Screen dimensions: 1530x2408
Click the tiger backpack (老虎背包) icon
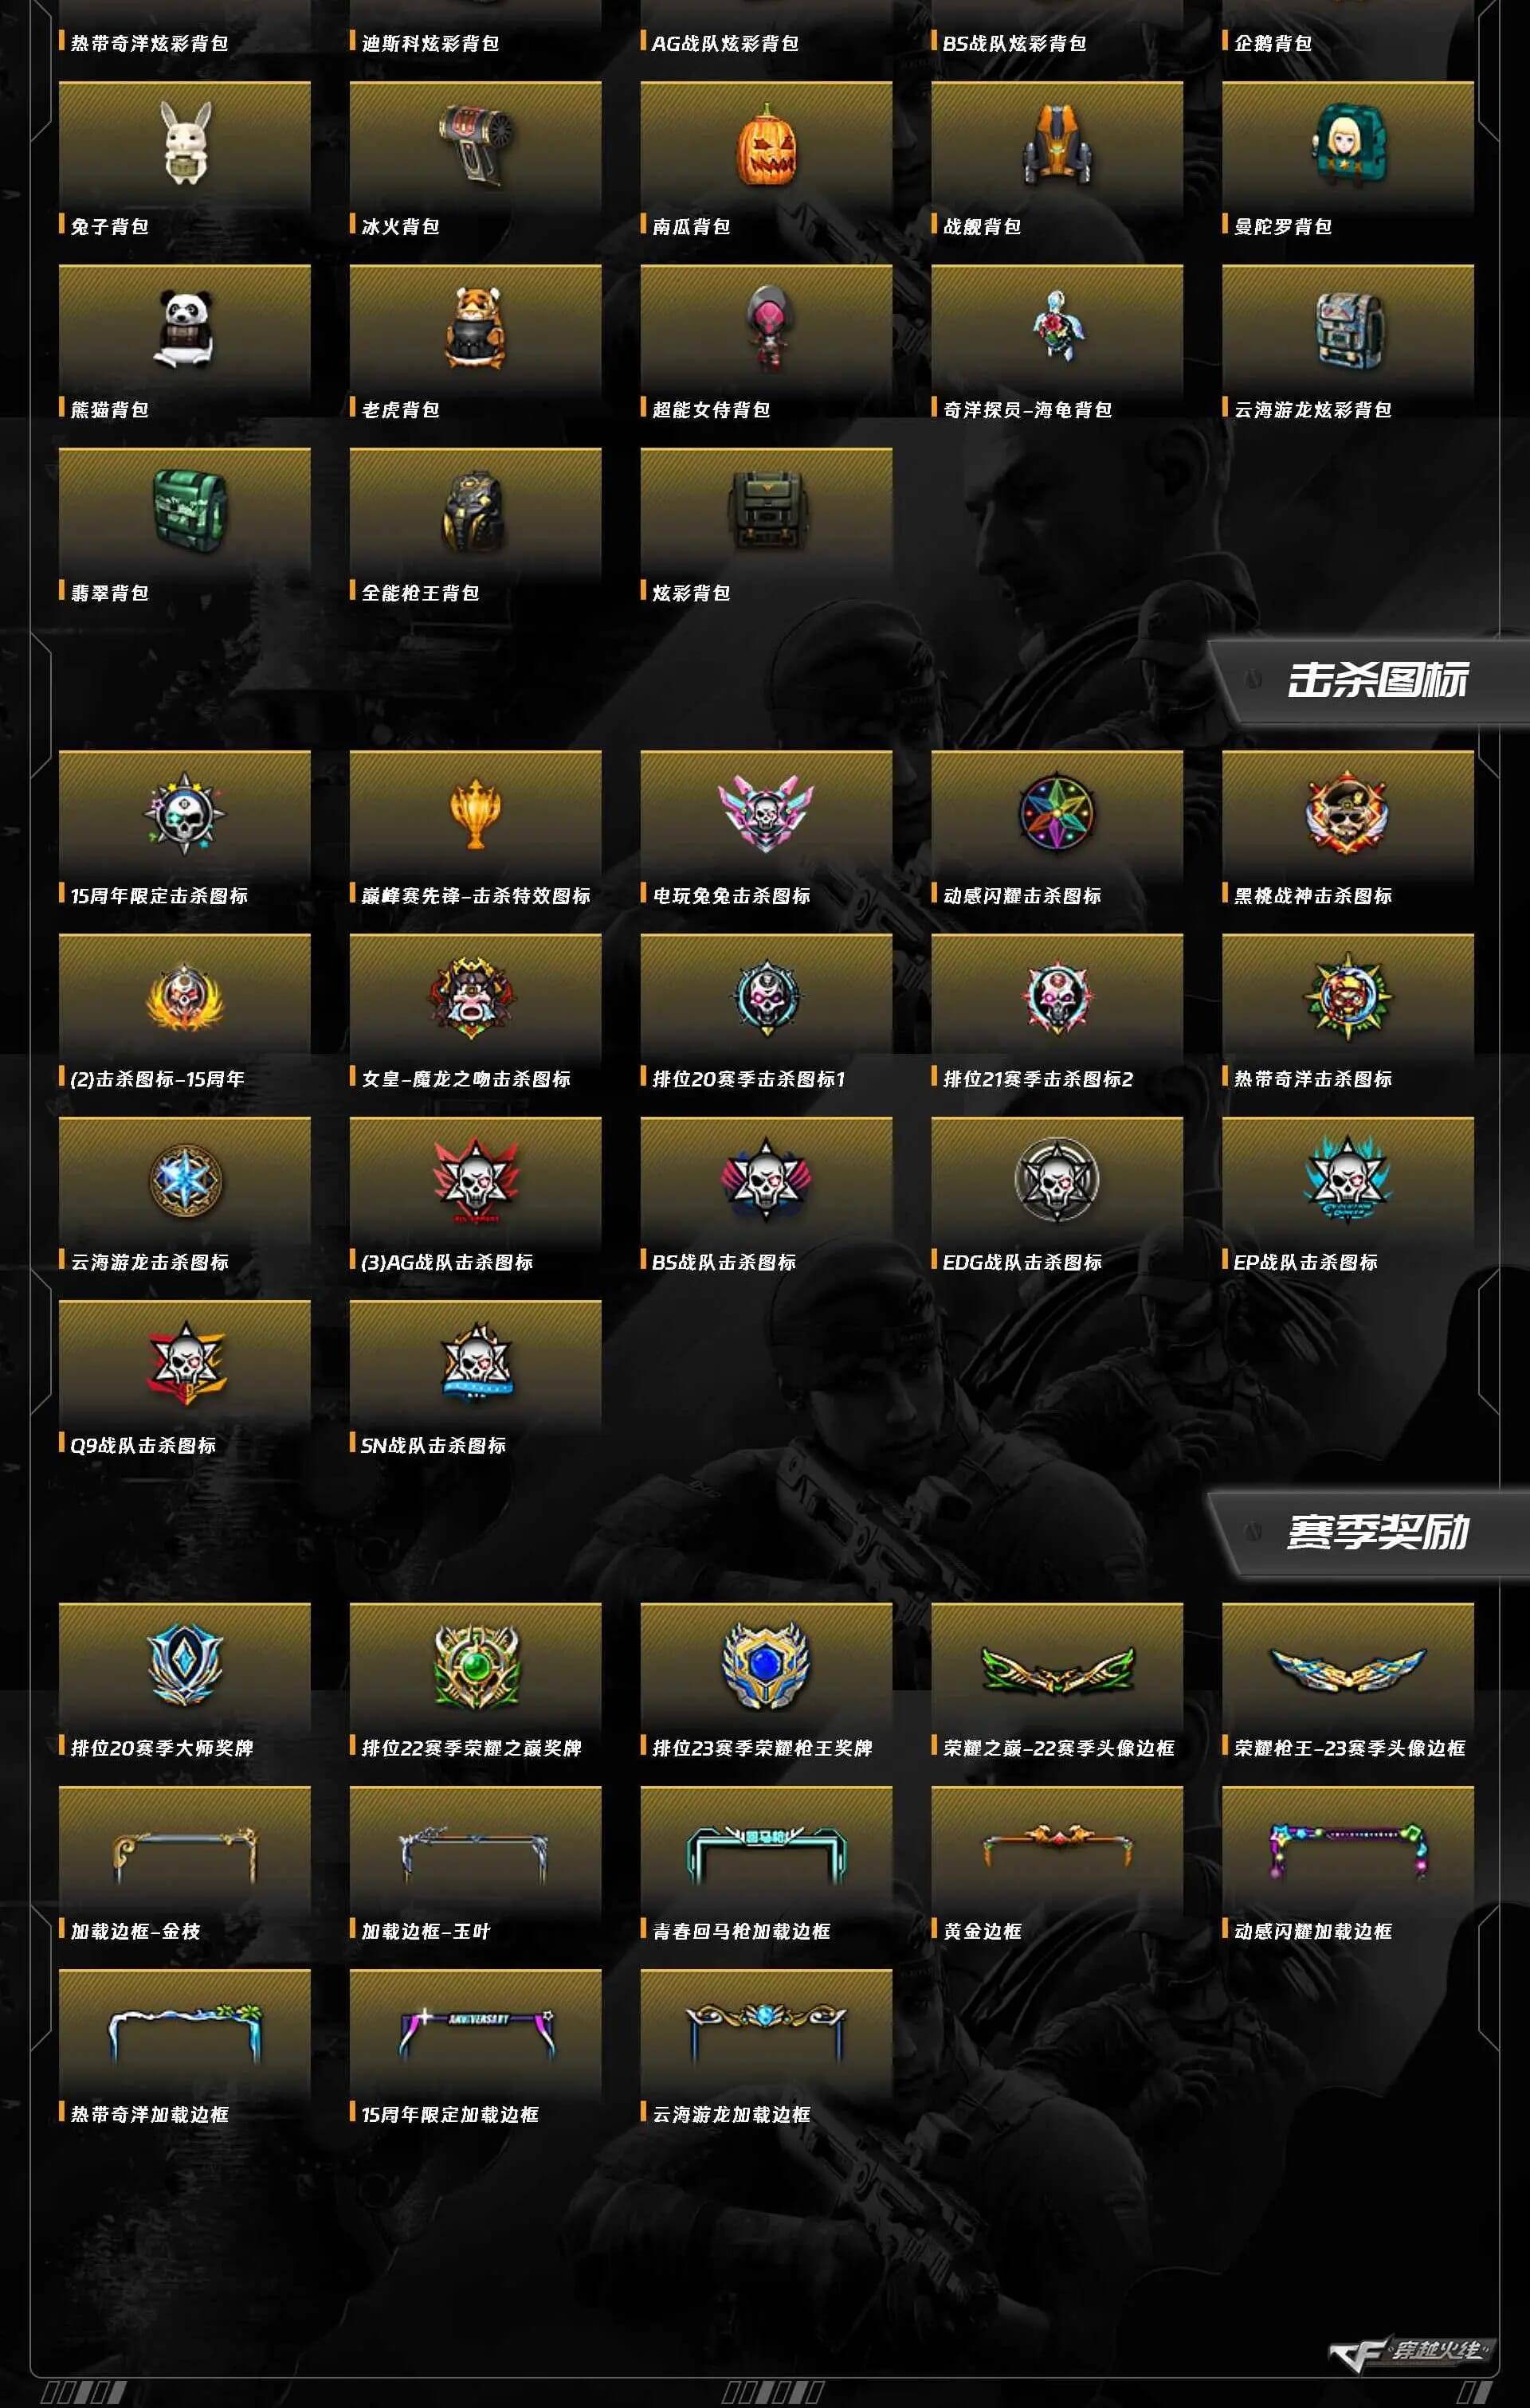coord(475,327)
